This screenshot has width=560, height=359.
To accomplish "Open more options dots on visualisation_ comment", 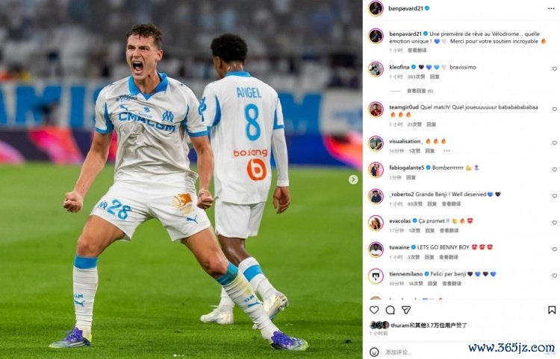I will click(447, 150).
